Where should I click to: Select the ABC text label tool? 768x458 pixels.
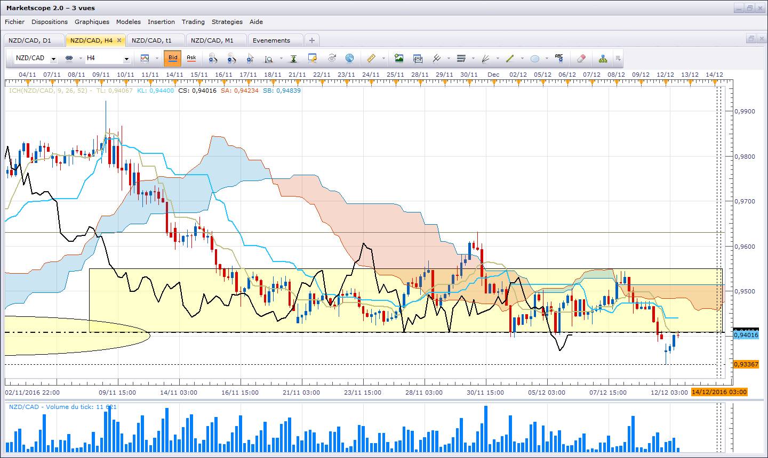click(559, 58)
